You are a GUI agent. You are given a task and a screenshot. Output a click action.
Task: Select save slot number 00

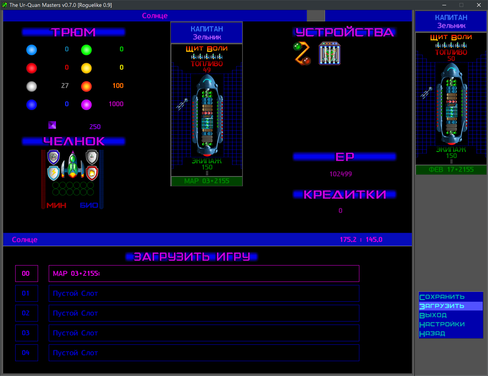tap(27, 274)
